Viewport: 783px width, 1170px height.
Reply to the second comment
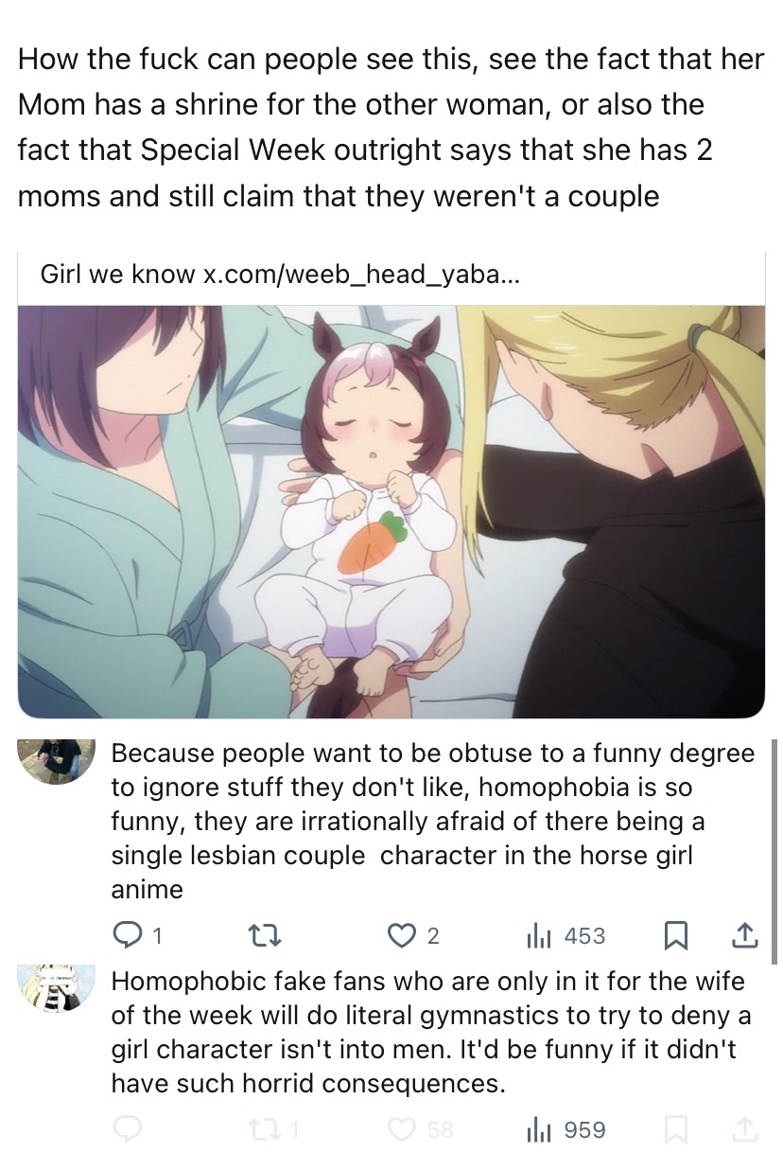127,1130
